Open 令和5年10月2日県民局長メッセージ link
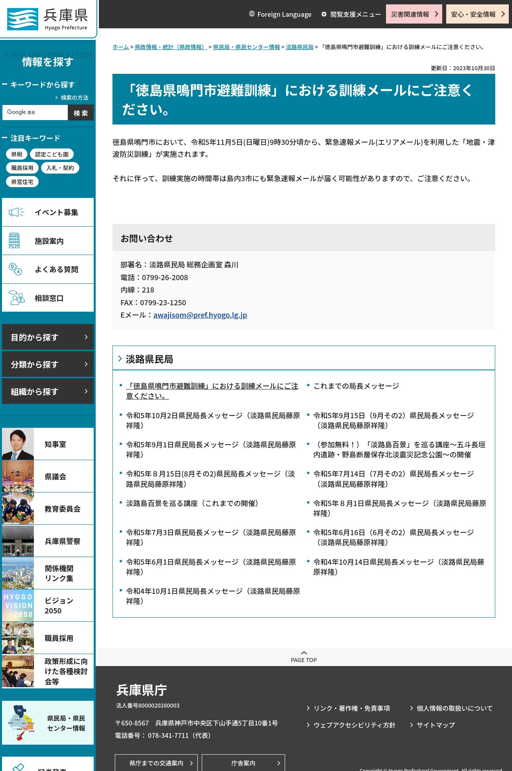Screen dimensions: 512x771 point(213,421)
